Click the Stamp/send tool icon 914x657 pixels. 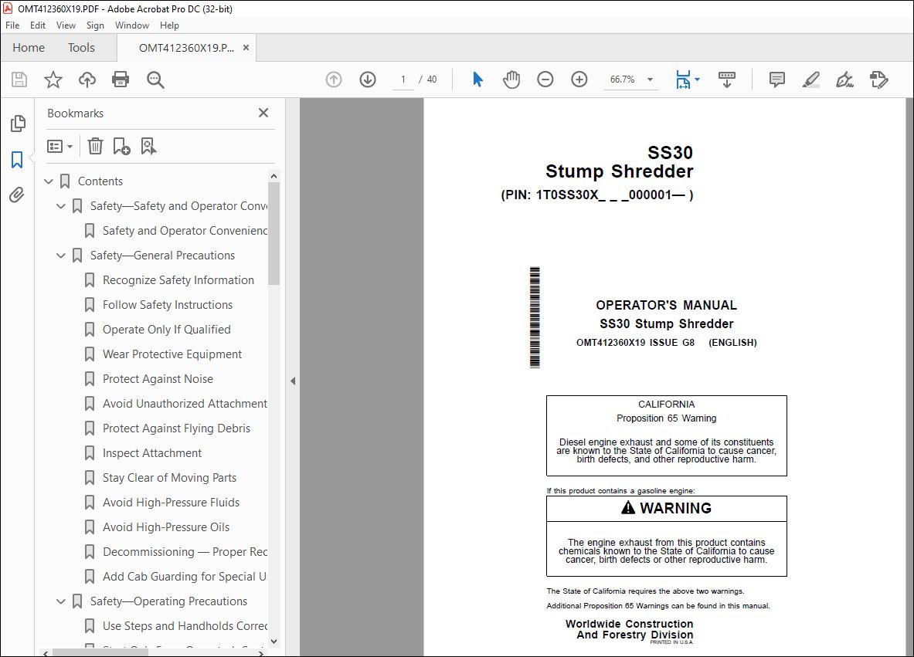(x=878, y=80)
